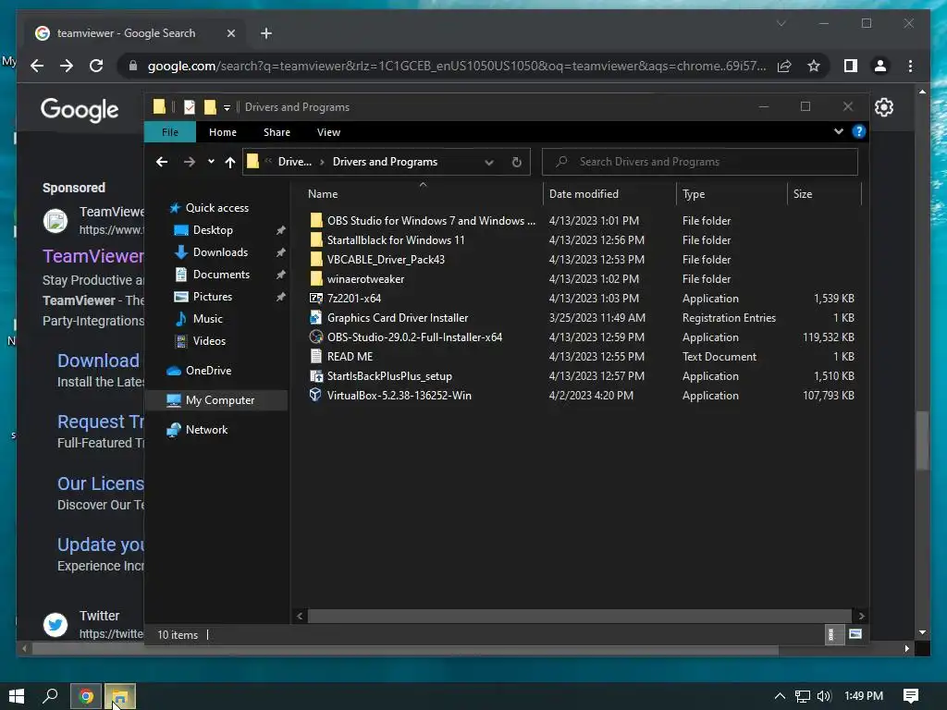Open Google search settings gear
The height and width of the screenshot is (710, 947).
(x=883, y=107)
